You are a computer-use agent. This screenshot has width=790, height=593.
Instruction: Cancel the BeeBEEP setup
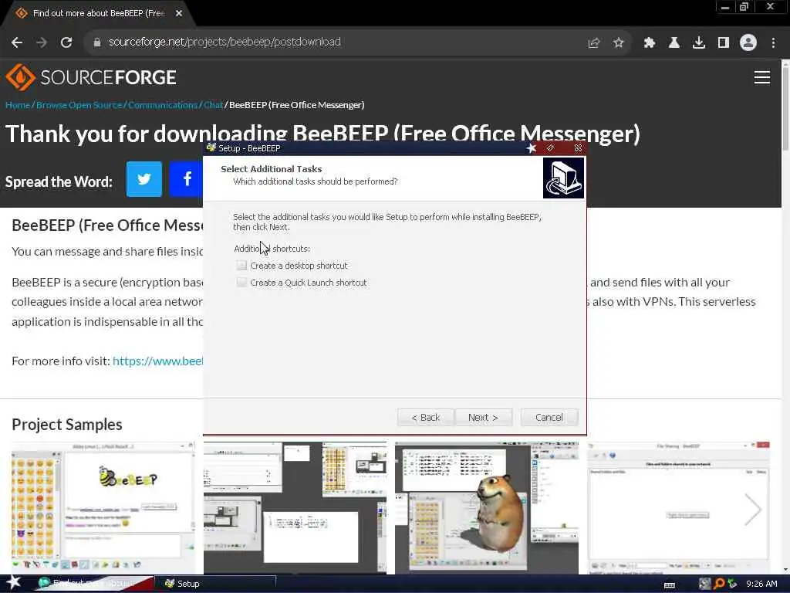pyautogui.click(x=549, y=418)
